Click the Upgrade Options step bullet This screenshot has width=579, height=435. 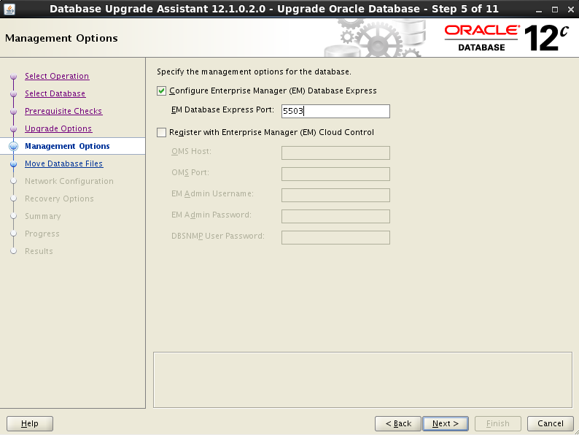click(x=14, y=129)
